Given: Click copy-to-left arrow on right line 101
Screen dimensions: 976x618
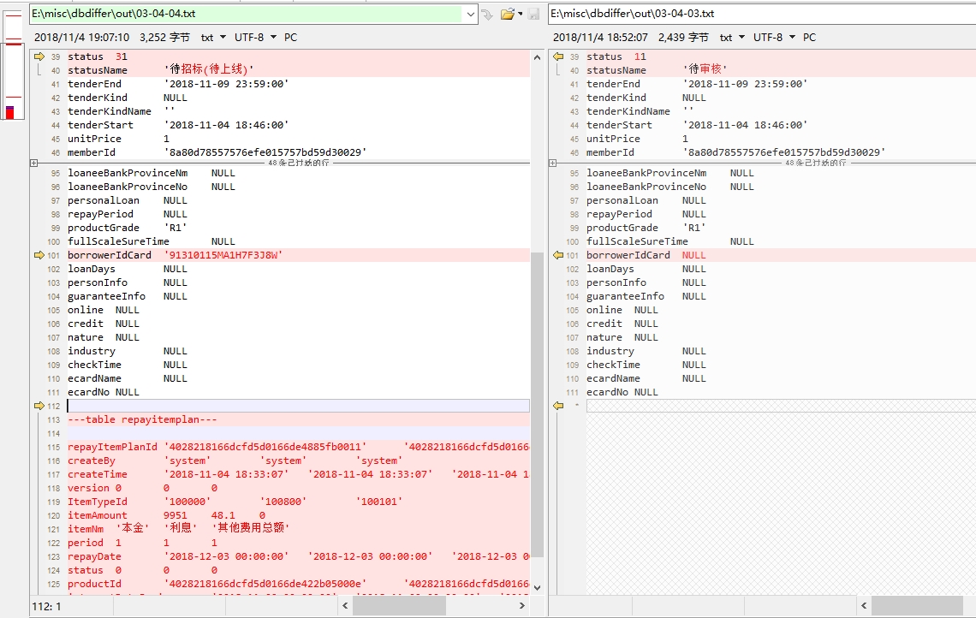Looking at the screenshot, I should pyautogui.click(x=558, y=255).
